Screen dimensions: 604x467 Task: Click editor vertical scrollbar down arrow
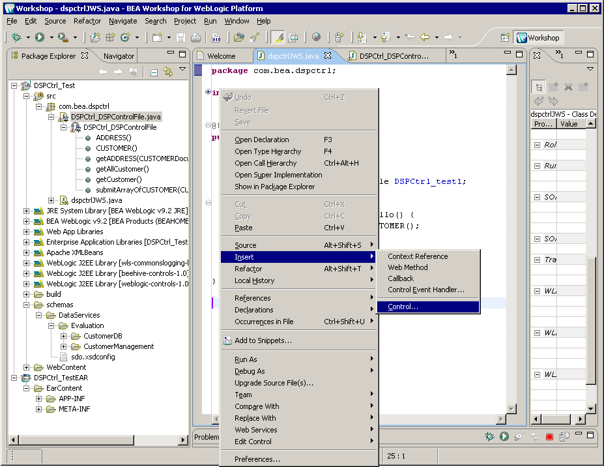point(511,409)
